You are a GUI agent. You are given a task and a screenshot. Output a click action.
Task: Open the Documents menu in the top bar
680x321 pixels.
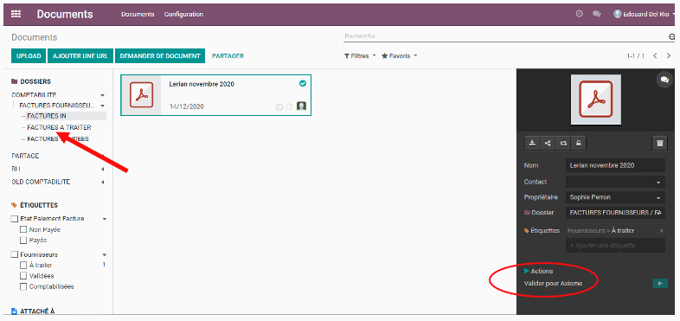tap(138, 15)
